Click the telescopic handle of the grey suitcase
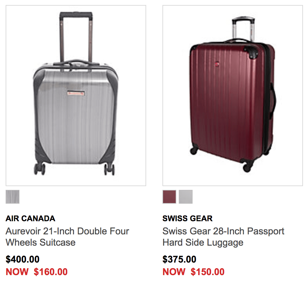Screen dimensions: 308x282 pos(76,37)
